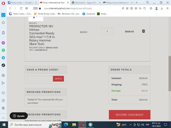Click PROFACTOR 18V Rotary Hammer product title

click(42, 35)
